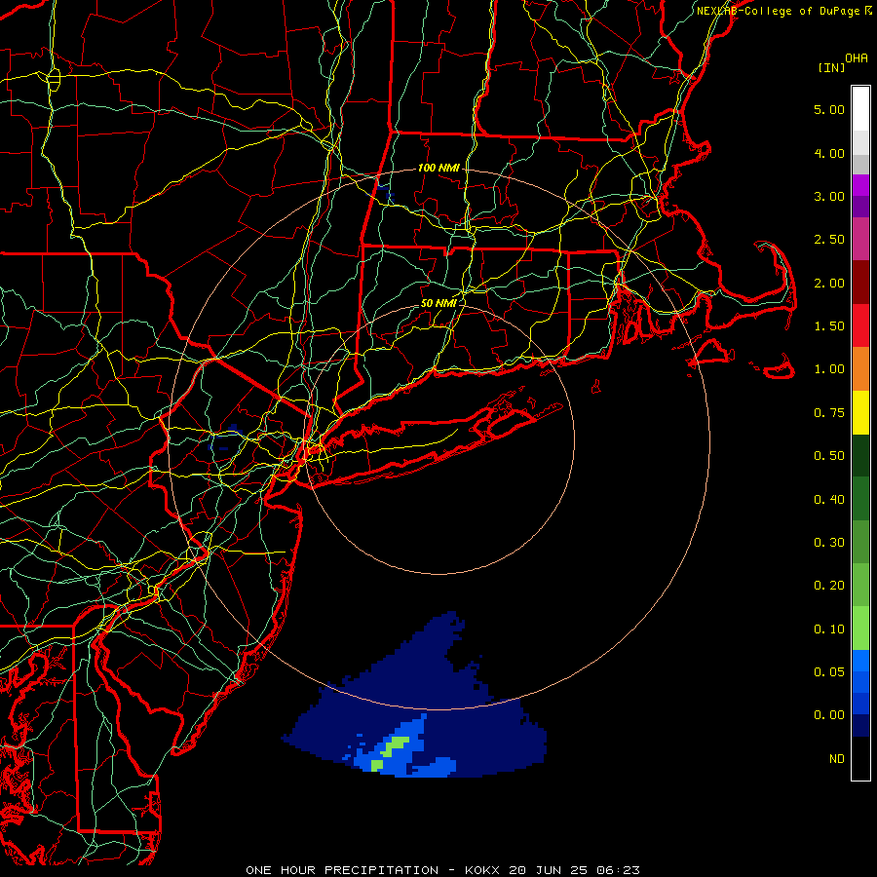Viewport: 877px width, 877px height.
Task: Click the 1.50 legend value
Action: tap(829, 326)
